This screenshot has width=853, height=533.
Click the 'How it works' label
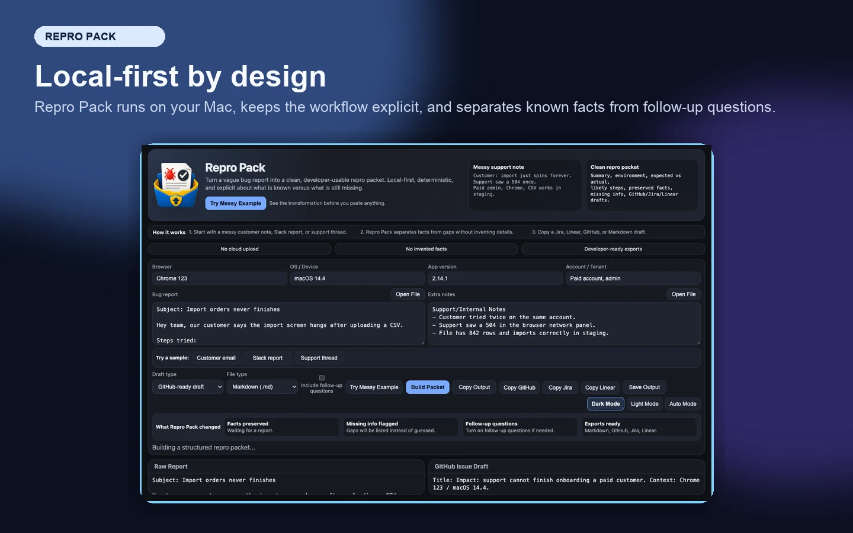pos(169,232)
